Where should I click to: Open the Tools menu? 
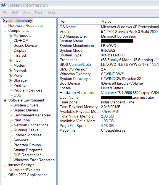[39, 13]
